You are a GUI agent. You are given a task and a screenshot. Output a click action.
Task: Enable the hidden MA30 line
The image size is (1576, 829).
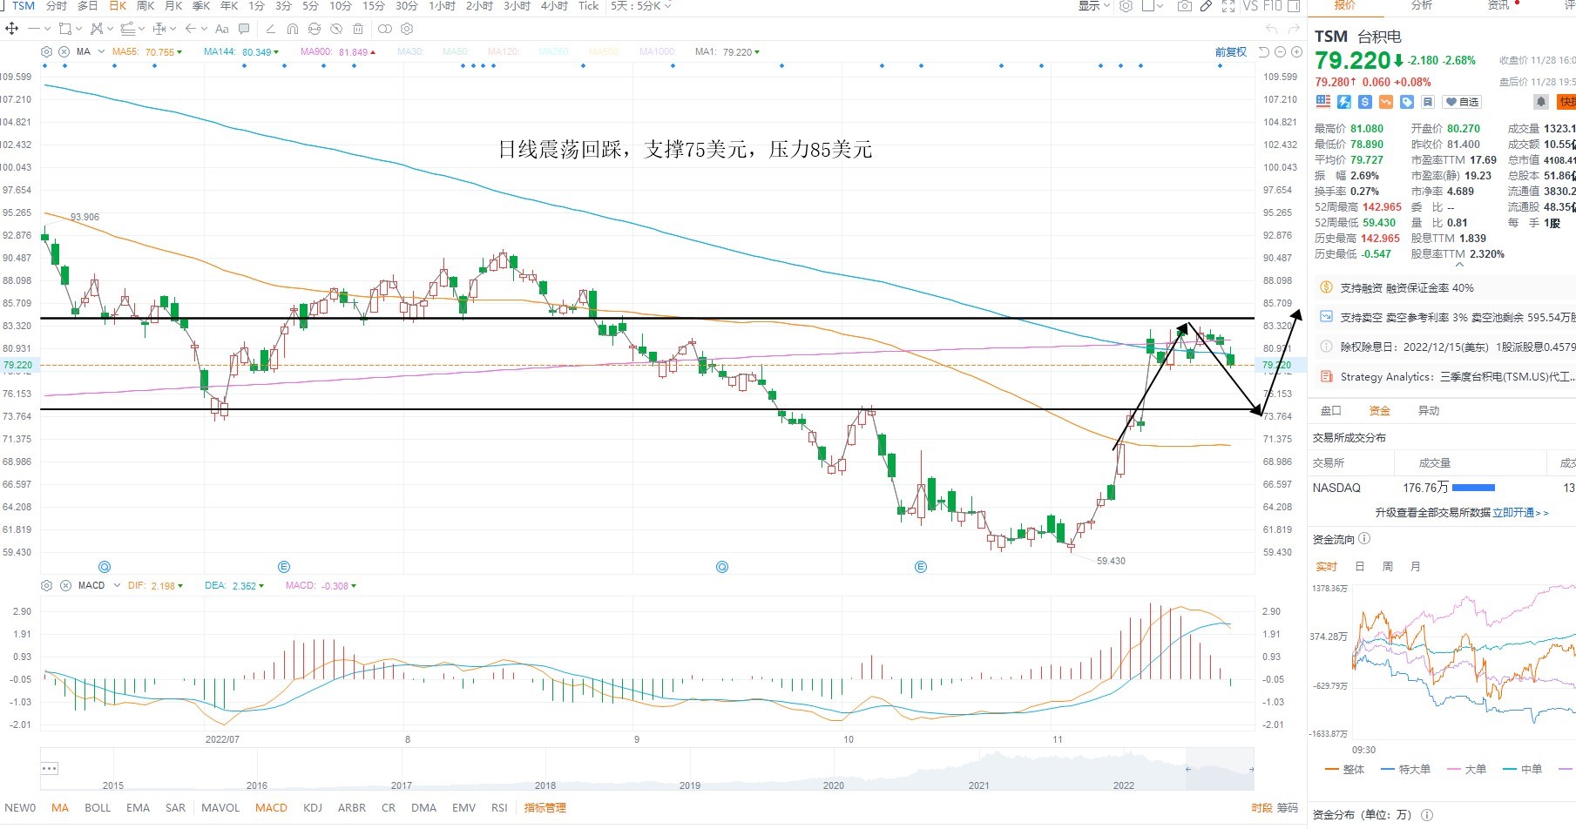click(410, 52)
